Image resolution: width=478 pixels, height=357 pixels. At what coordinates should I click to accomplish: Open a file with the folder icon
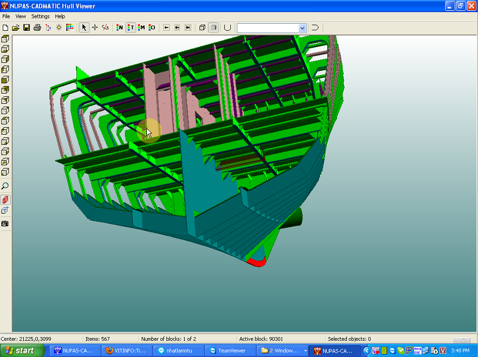coord(16,28)
